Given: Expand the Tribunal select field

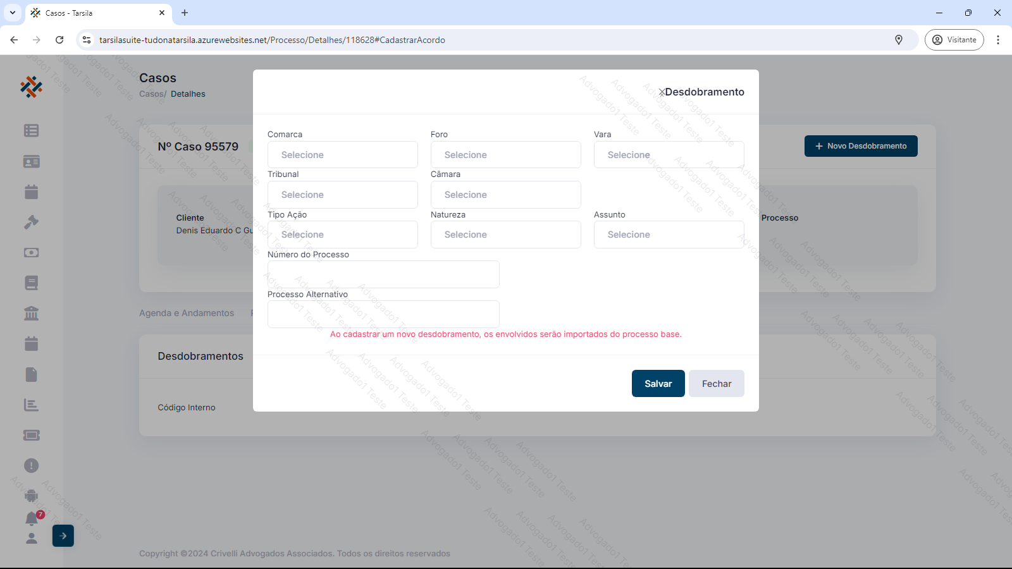Looking at the screenshot, I should pyautogui.click(x=342, y=195).
